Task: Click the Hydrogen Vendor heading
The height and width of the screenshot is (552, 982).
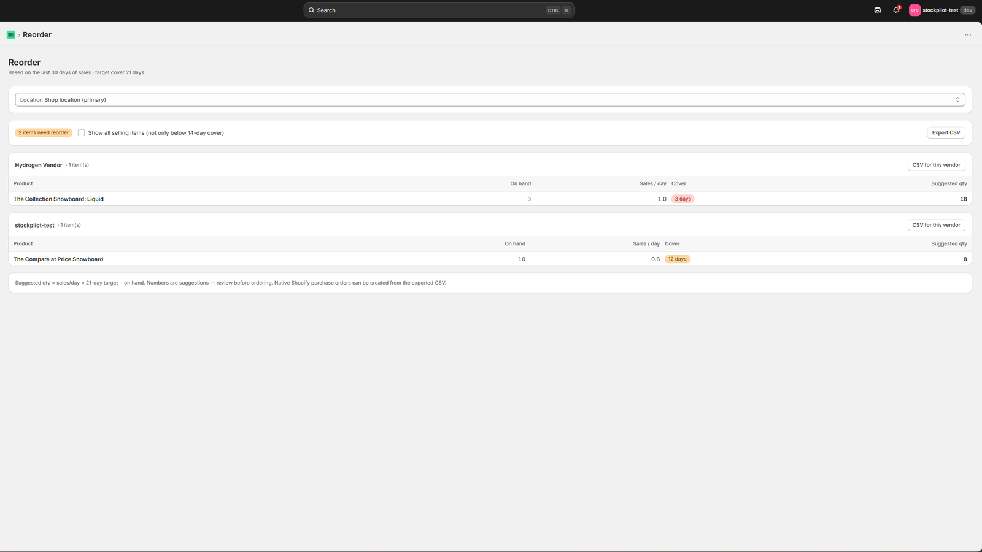Action: click(39, 165)
